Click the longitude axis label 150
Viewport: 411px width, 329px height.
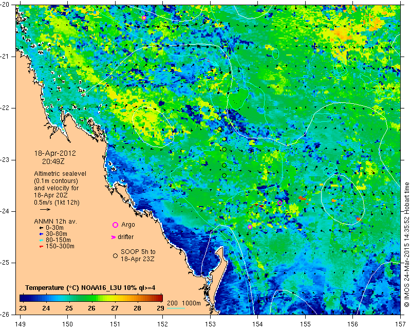coord(67,324)
